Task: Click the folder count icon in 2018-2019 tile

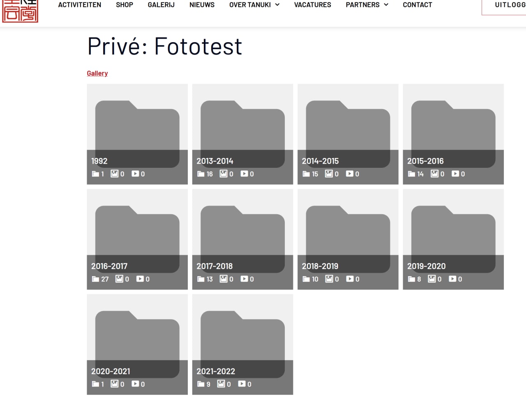Action: pos(306,279)
